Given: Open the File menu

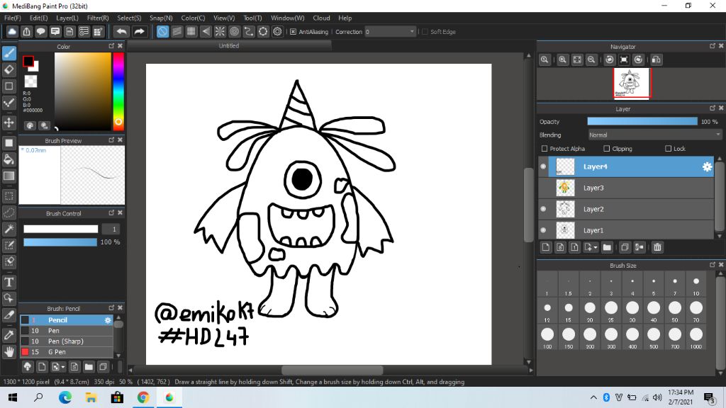Looking at the screenshot, I should [13, 18].
